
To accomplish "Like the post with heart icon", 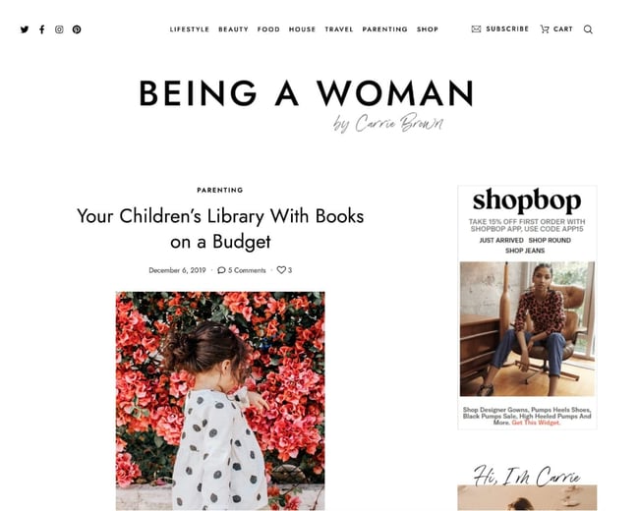I will pyautogui.click(x=281, y=270).
